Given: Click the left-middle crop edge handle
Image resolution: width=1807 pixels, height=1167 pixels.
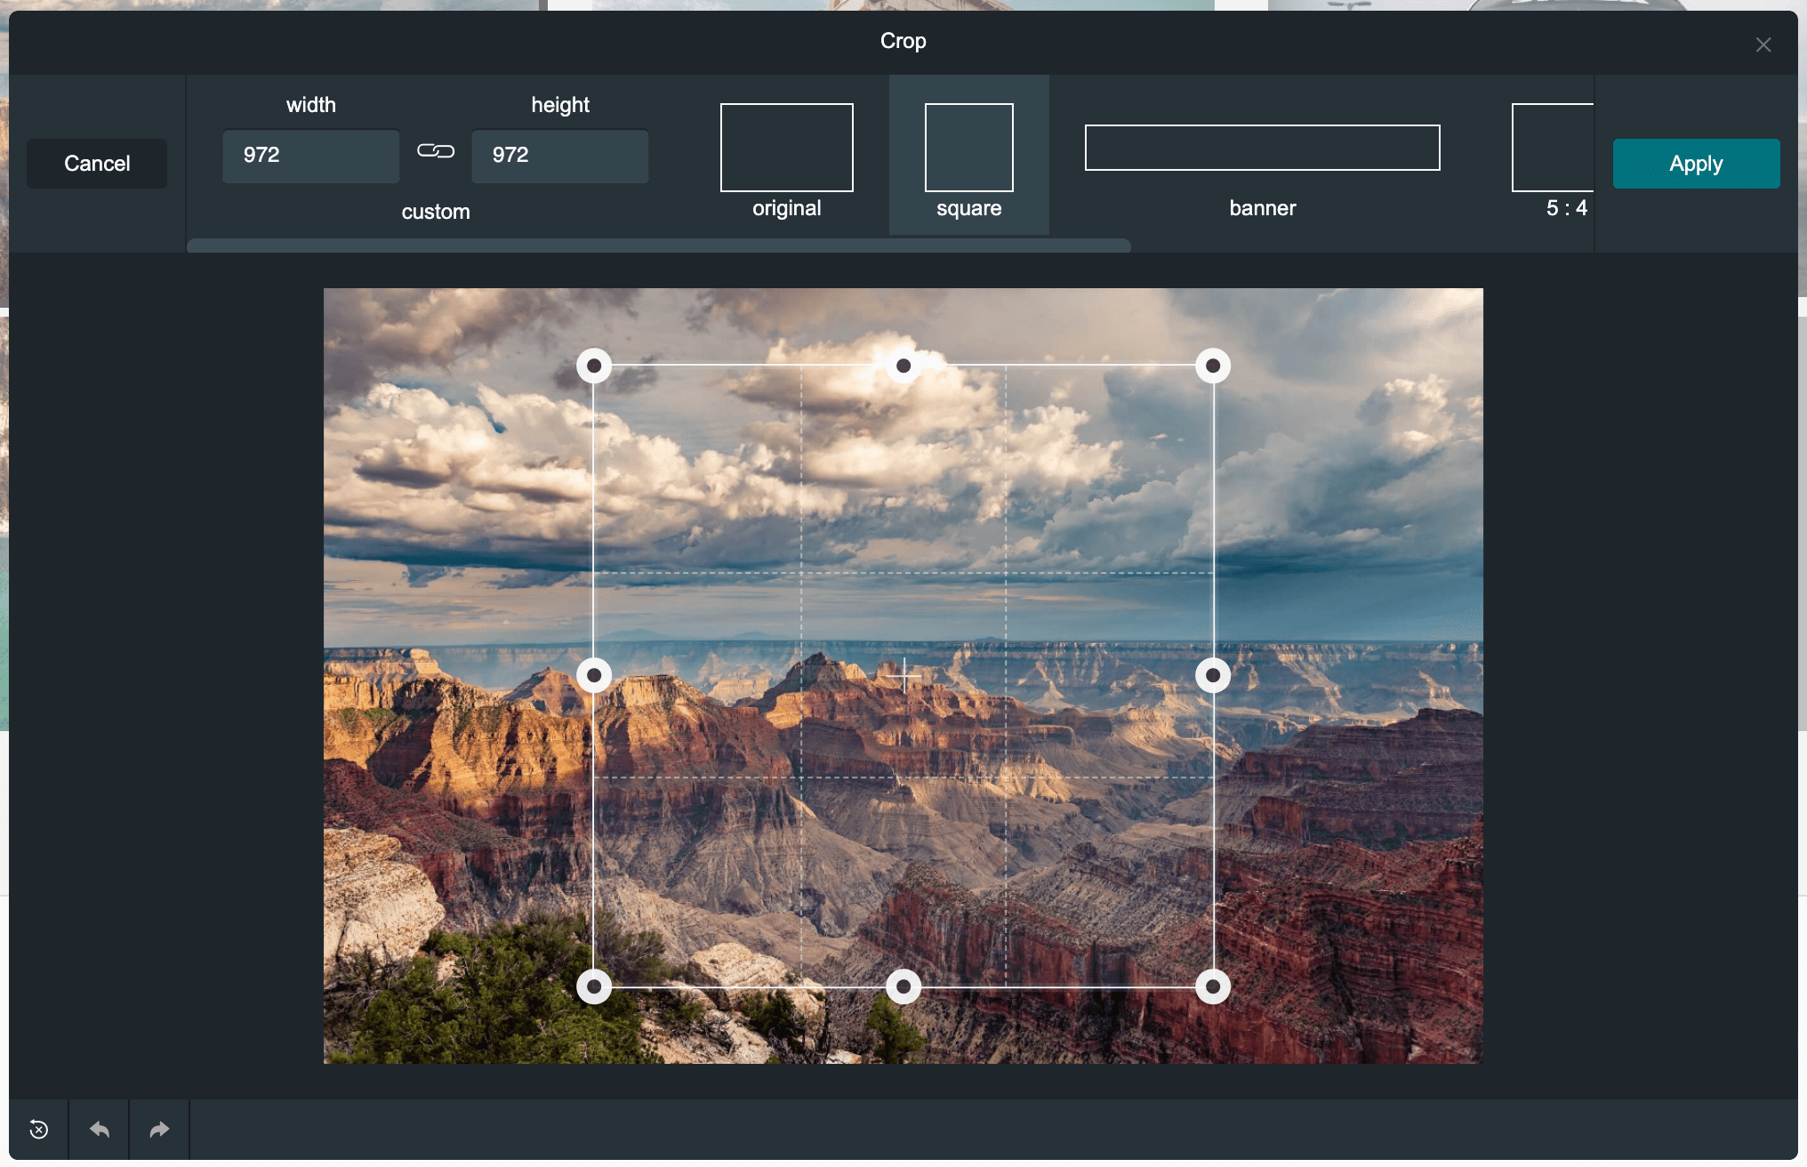Looking at the screenshot, I should pos(594,675).
